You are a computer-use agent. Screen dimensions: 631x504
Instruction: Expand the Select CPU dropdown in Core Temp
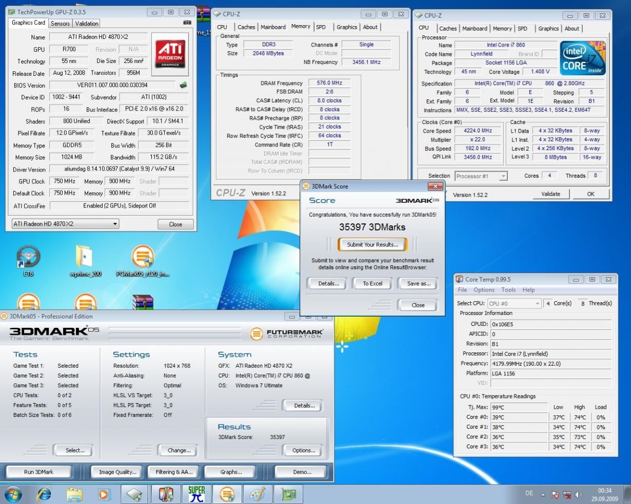point(537,303)
